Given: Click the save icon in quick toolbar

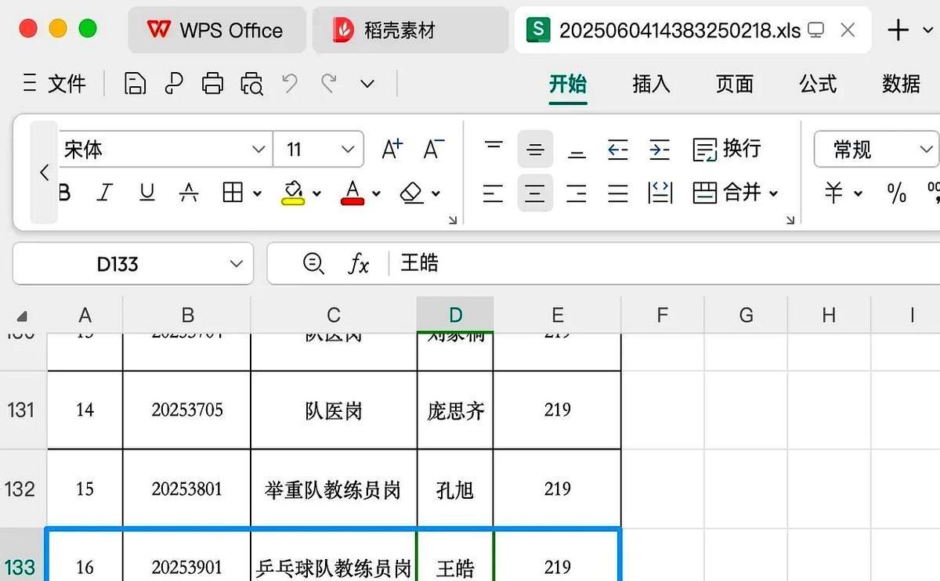Looking at the screenshot, I should tap(136, 84).
